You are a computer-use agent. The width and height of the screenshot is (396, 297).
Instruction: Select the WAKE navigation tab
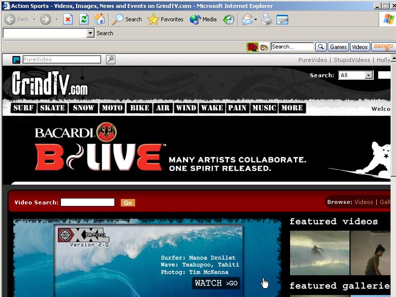(212, 108)
